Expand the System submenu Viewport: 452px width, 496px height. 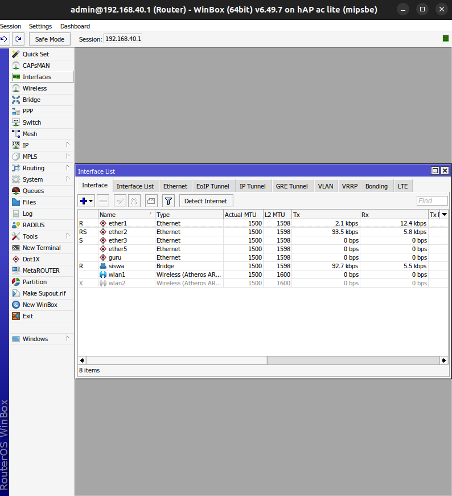42,179
